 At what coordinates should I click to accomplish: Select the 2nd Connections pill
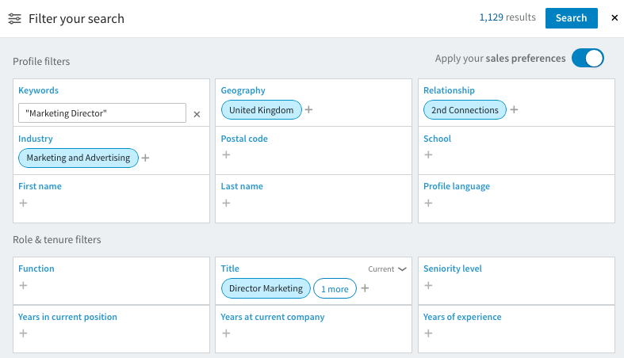click(465, 110)
